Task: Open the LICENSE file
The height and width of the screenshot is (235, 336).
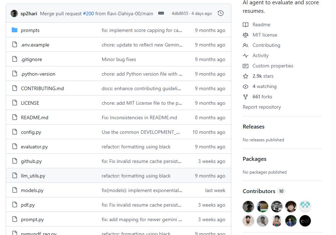Action: [30, 103]
